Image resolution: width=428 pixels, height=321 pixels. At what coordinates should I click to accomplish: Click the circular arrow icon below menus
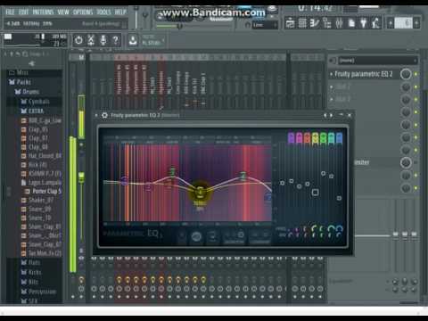pos(78,40)
